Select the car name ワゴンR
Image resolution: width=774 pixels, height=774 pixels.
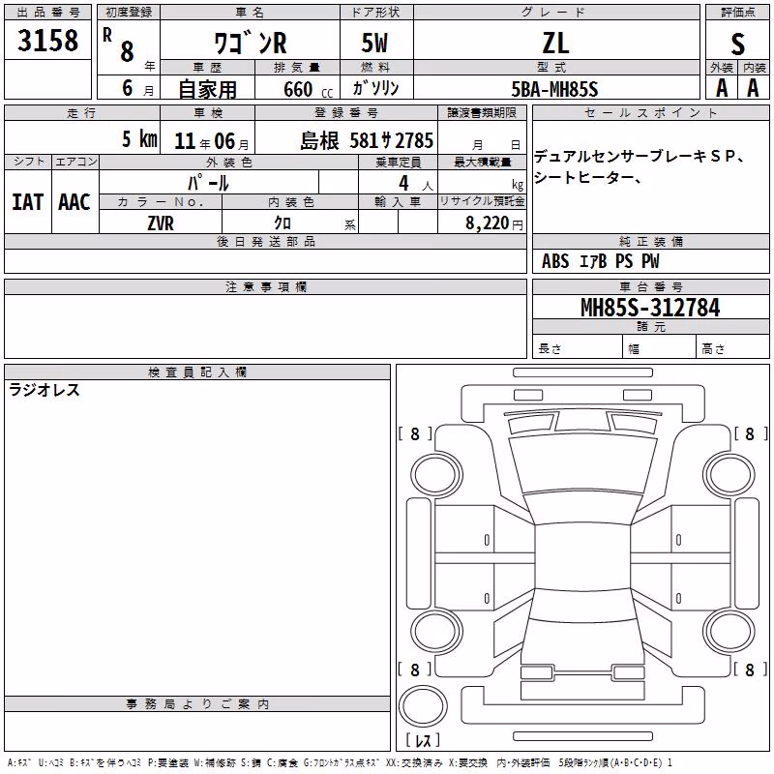250,43
